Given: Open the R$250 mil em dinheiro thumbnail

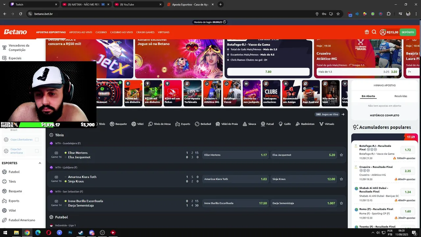Looking at the screenshot, I should (133, 93).
